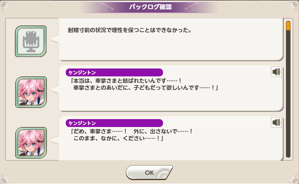This screenshot has height=184, width=299.
Task: Click the gear decoration on the OK button
Action: tap(164, 174)
